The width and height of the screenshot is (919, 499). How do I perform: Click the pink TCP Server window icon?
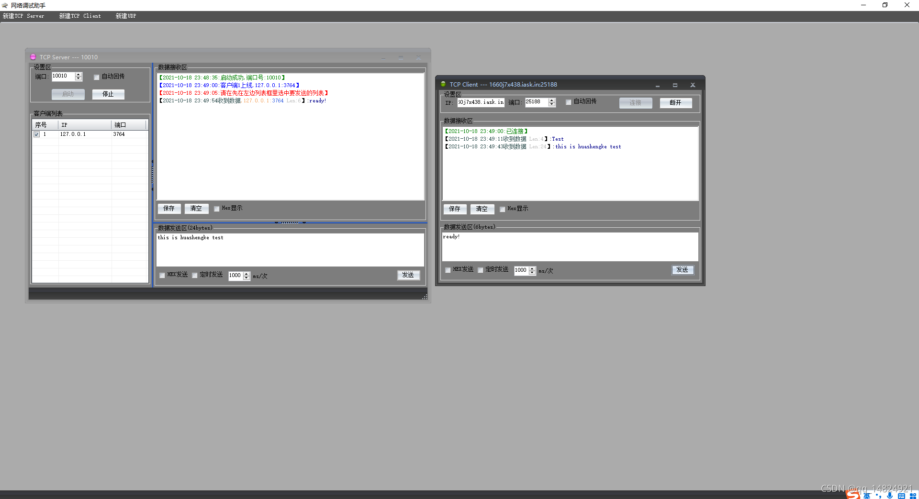[33, 57]
